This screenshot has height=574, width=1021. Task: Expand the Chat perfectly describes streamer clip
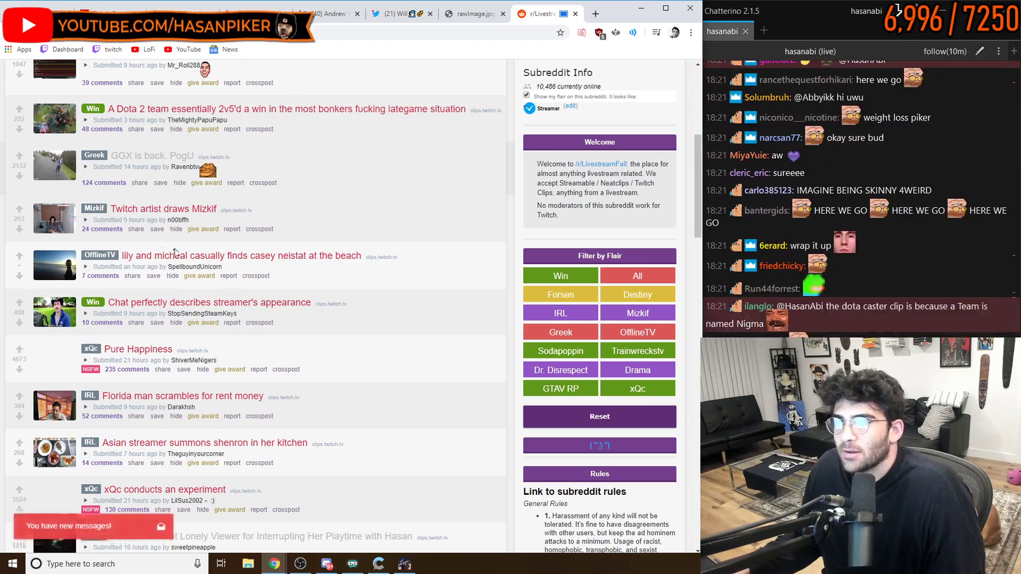(x=86, y=313)
